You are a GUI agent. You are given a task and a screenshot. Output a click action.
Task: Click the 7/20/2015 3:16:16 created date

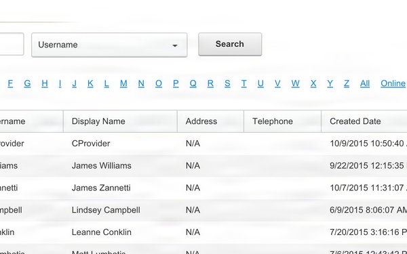(368, 232)
